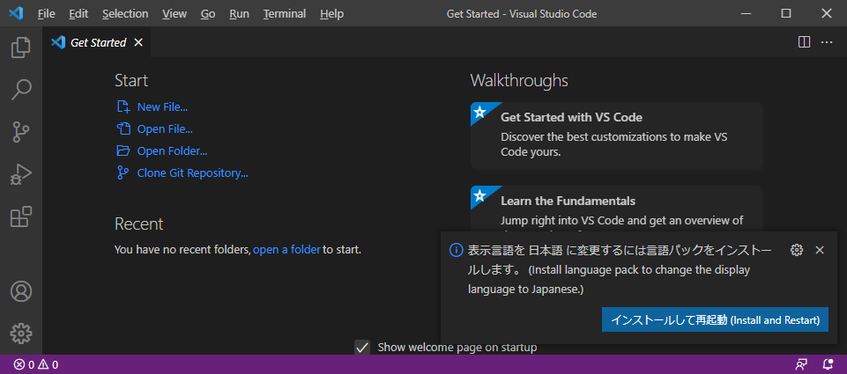Open the Manage gear in activity bar
This screenshot has width=847, height=374.
click(21, 334)
